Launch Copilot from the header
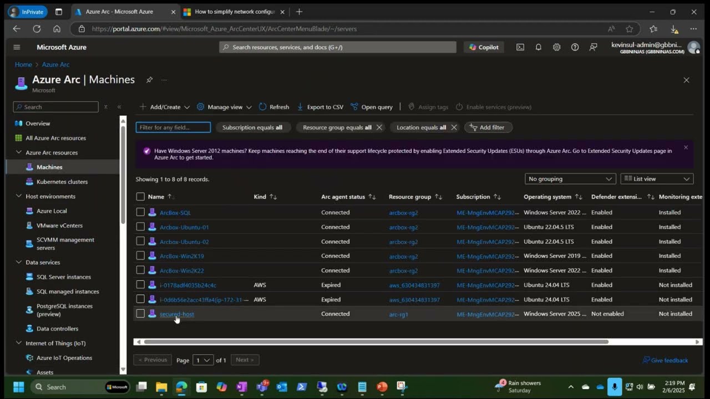Viewport: 710px width, 399px height. point(484,47)
